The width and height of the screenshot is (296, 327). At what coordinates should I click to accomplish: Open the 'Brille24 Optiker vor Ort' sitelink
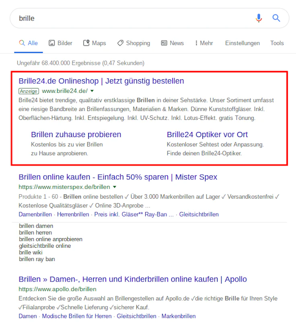point(207,134)
